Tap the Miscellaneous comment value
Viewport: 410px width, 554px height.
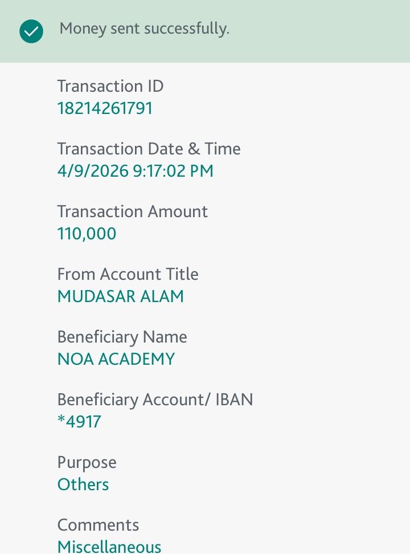click(109, 547)
